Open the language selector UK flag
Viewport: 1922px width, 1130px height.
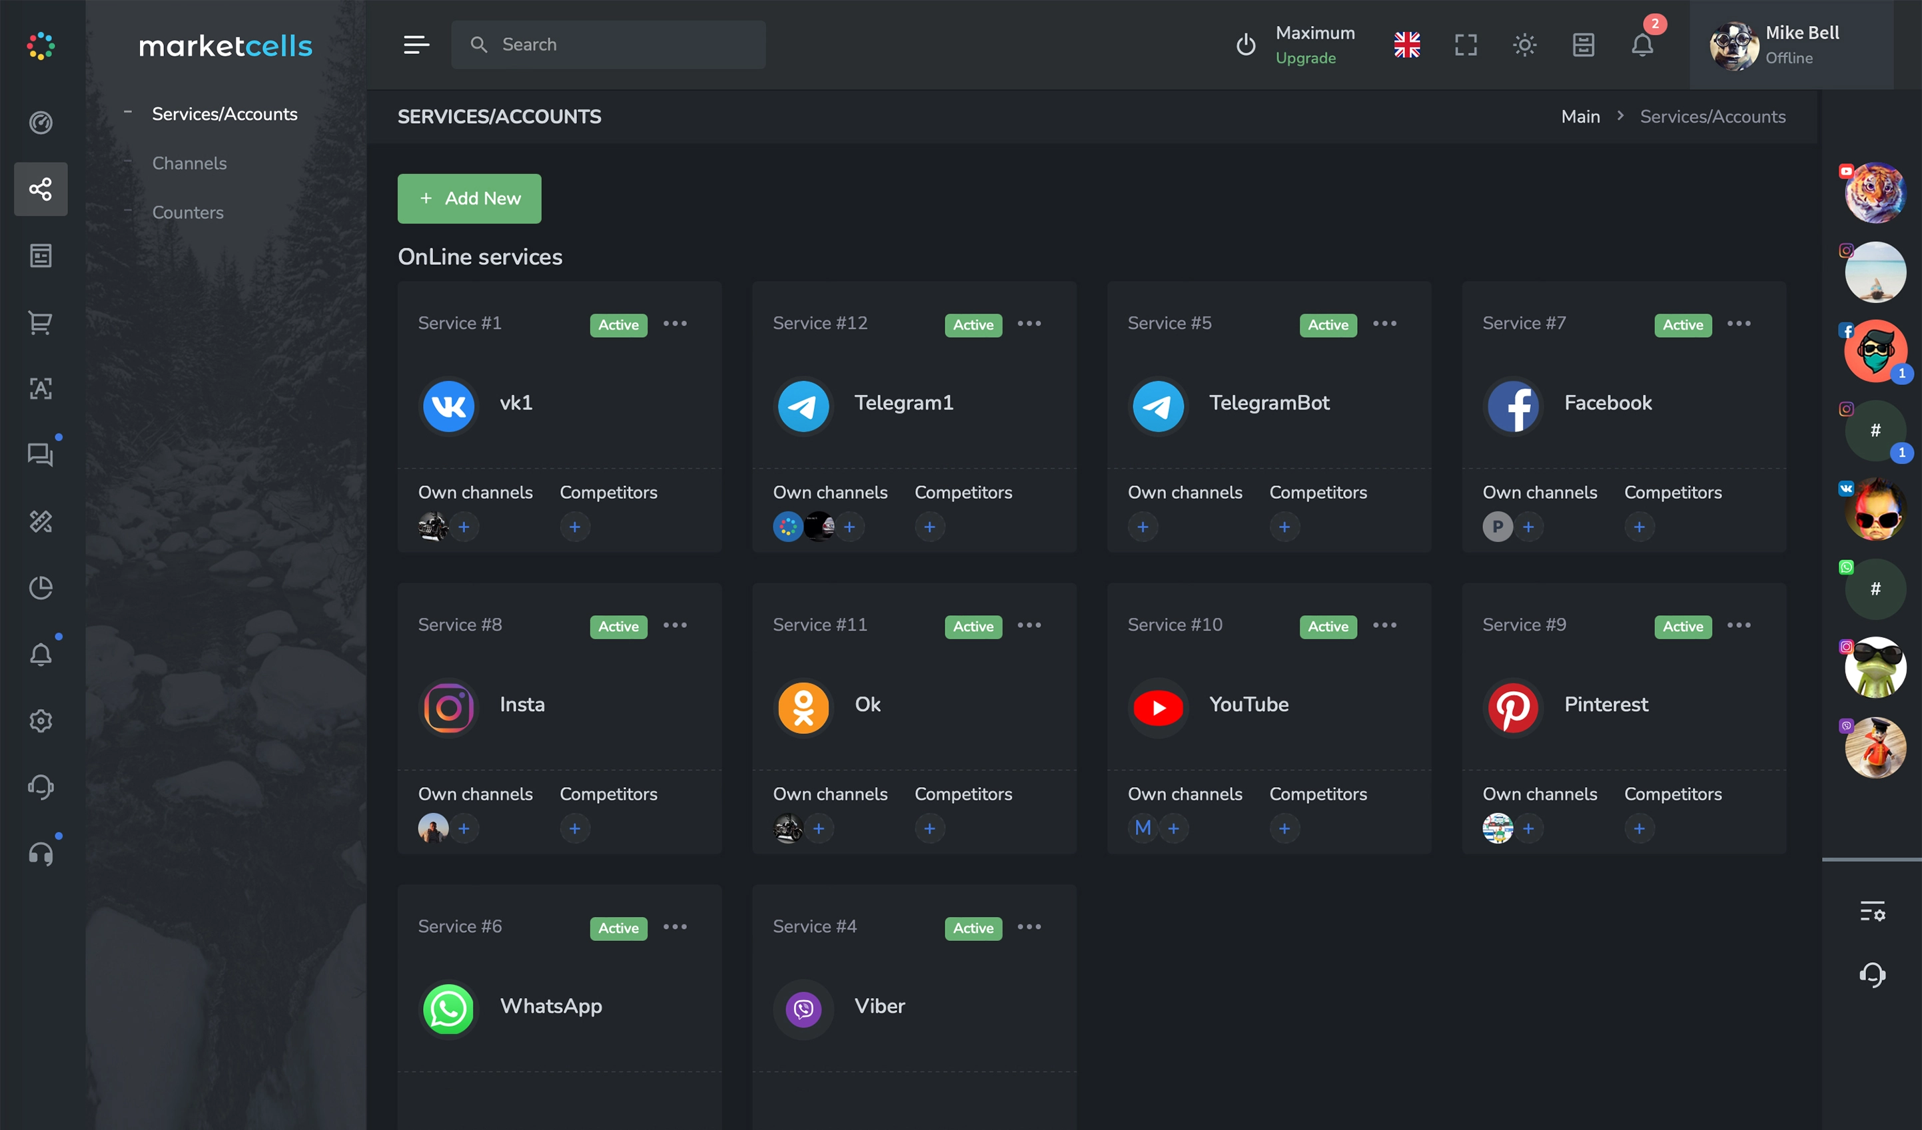tap(1406, 45)
